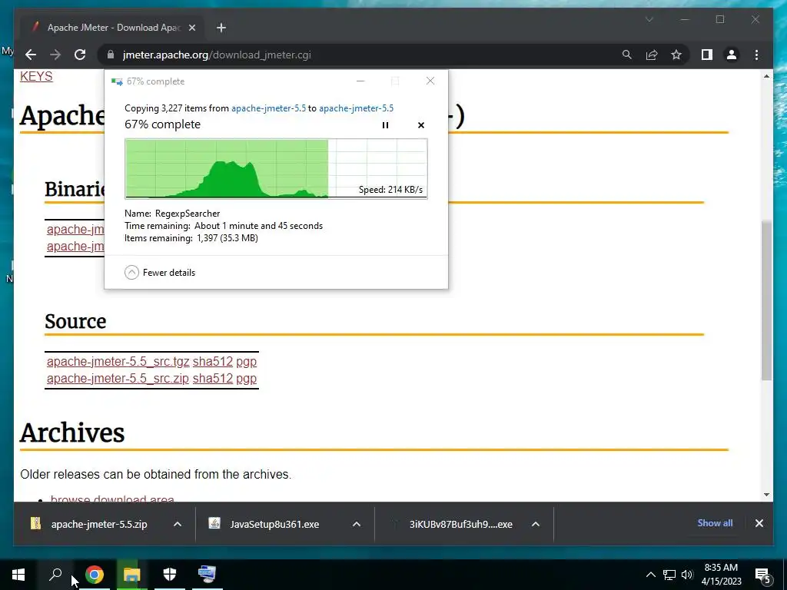Open pgp link for src.zip

(247, 378)
